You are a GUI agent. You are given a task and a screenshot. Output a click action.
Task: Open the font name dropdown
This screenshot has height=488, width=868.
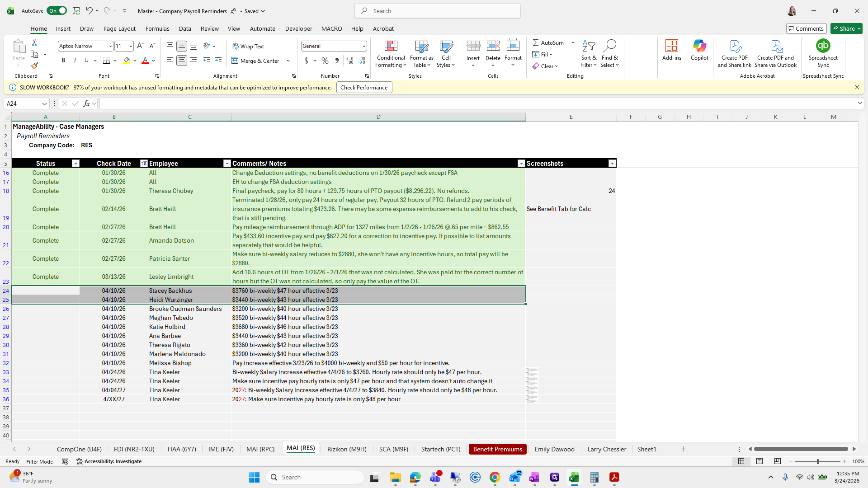110,46
